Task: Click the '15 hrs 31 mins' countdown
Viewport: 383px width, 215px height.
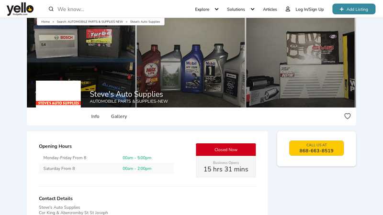Action: [x=225, y=169]
